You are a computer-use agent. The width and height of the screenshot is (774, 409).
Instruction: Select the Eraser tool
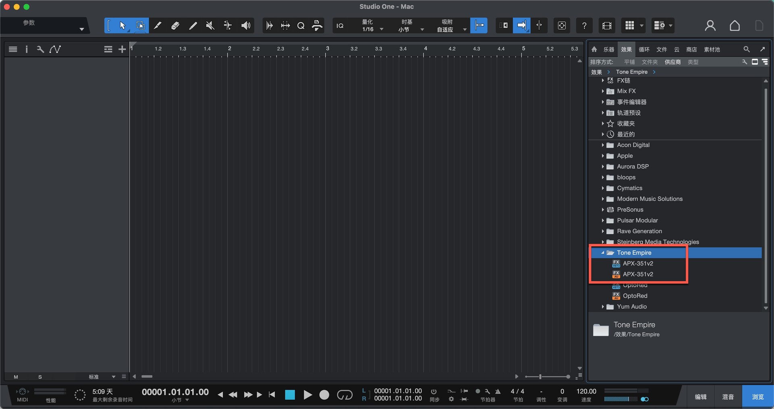pyautogui.click(x=175, y=26)
